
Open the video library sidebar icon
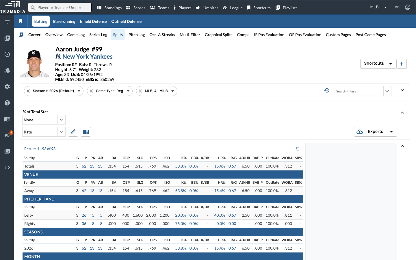click(x=7, y=38)
